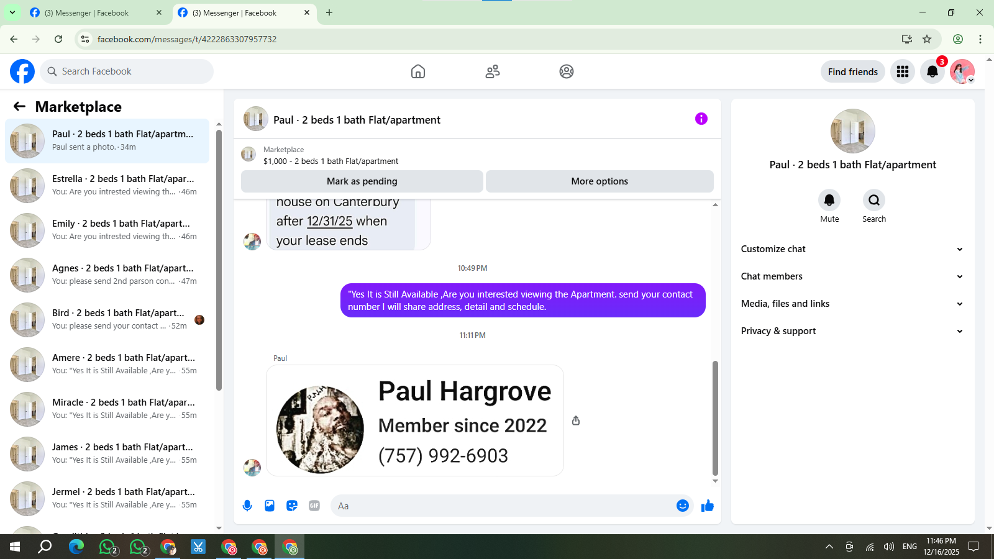Open Jermel conversation
Screen dimensions: 994x559
pos(107,499)
